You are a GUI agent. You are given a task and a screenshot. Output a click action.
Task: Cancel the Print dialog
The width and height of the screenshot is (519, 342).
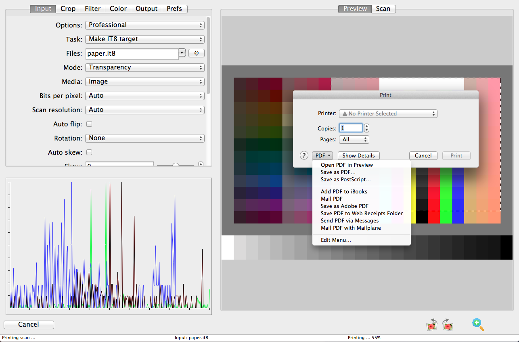[423, 155]
